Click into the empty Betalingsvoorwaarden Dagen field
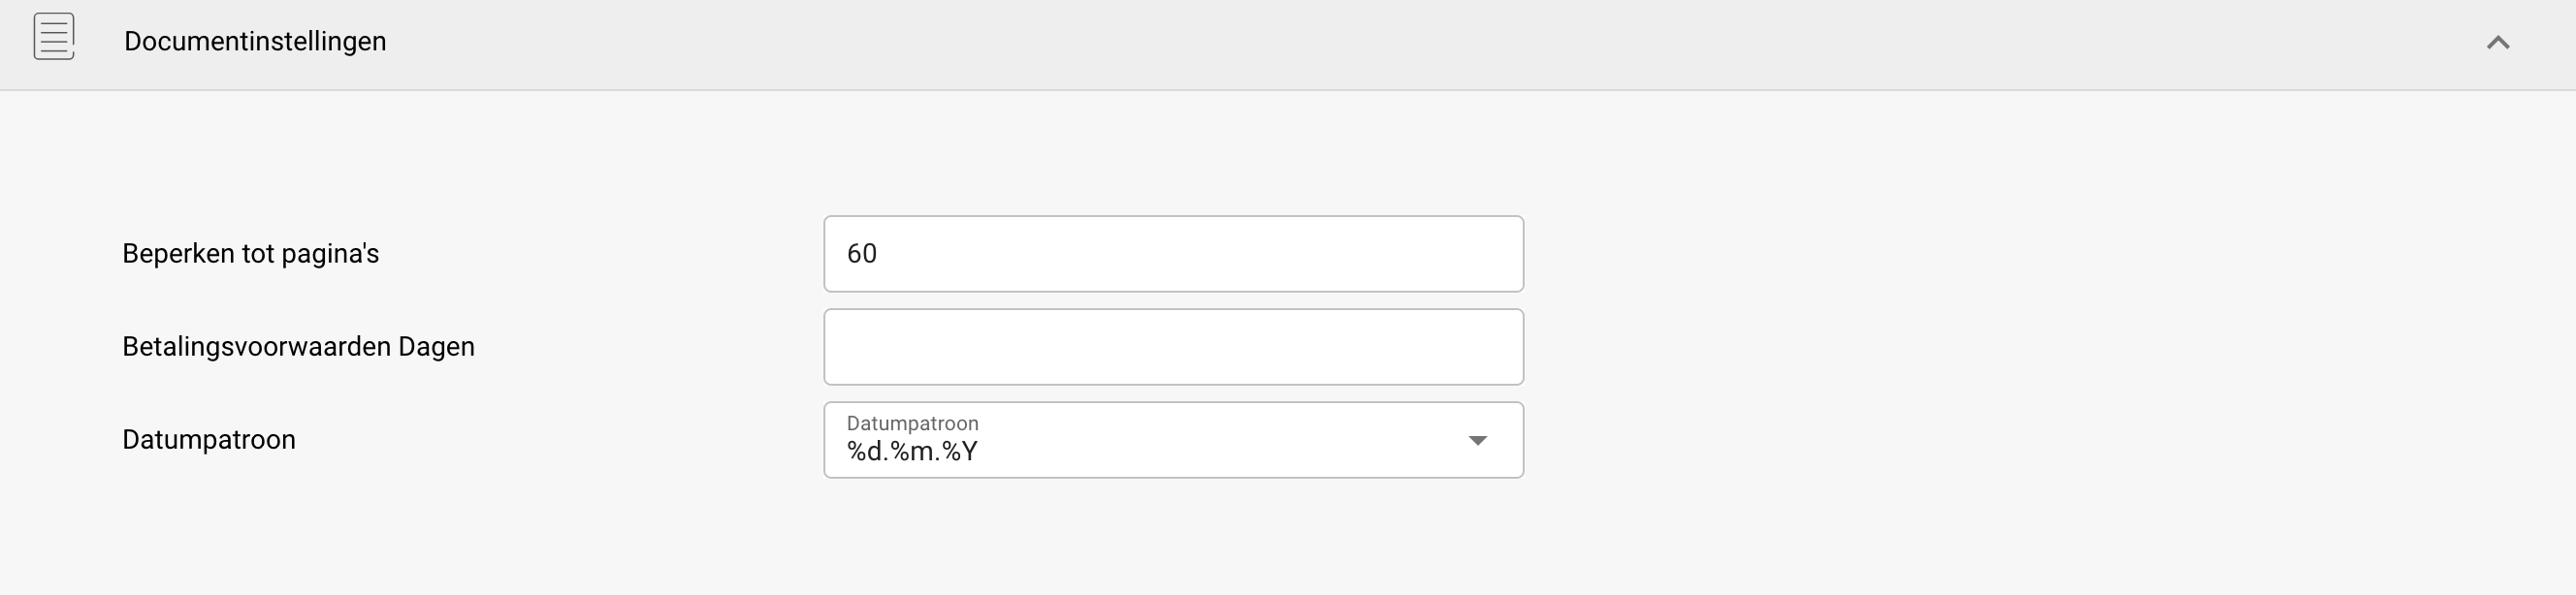Image resolution: width=2576 pixels, height=595 pixels. pyautogui.click(x=1172, y=346)
